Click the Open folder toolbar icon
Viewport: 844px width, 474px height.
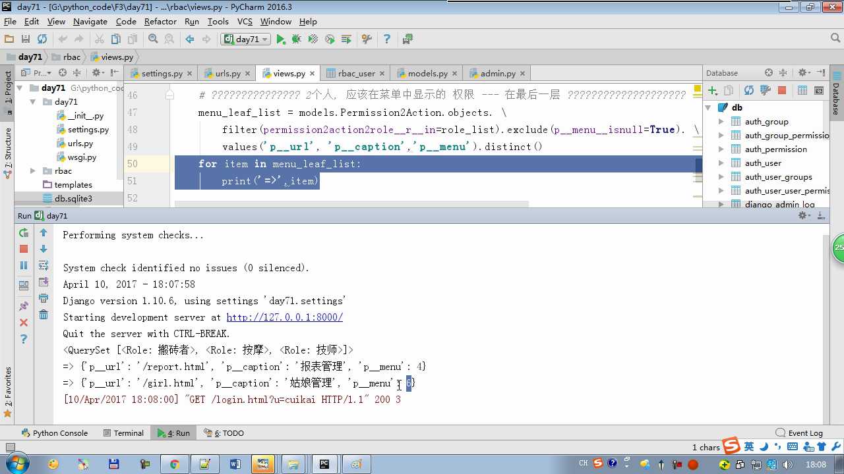9,39
